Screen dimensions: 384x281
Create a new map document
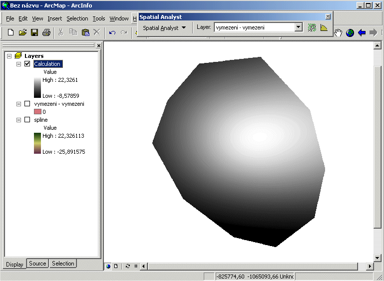10,32
